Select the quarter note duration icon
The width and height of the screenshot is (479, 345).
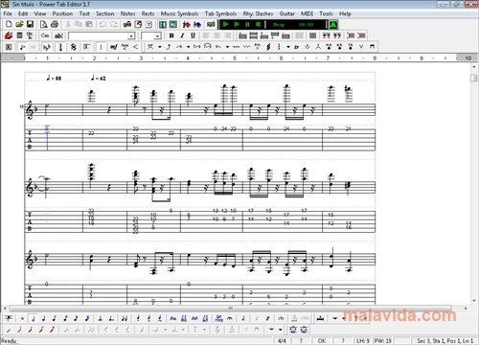44,318
